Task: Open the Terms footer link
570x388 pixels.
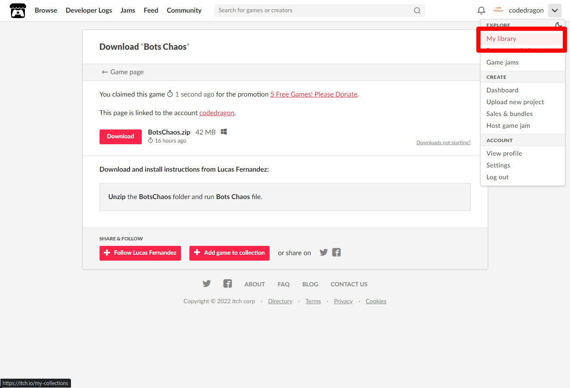Action: (x=313, y=301)
